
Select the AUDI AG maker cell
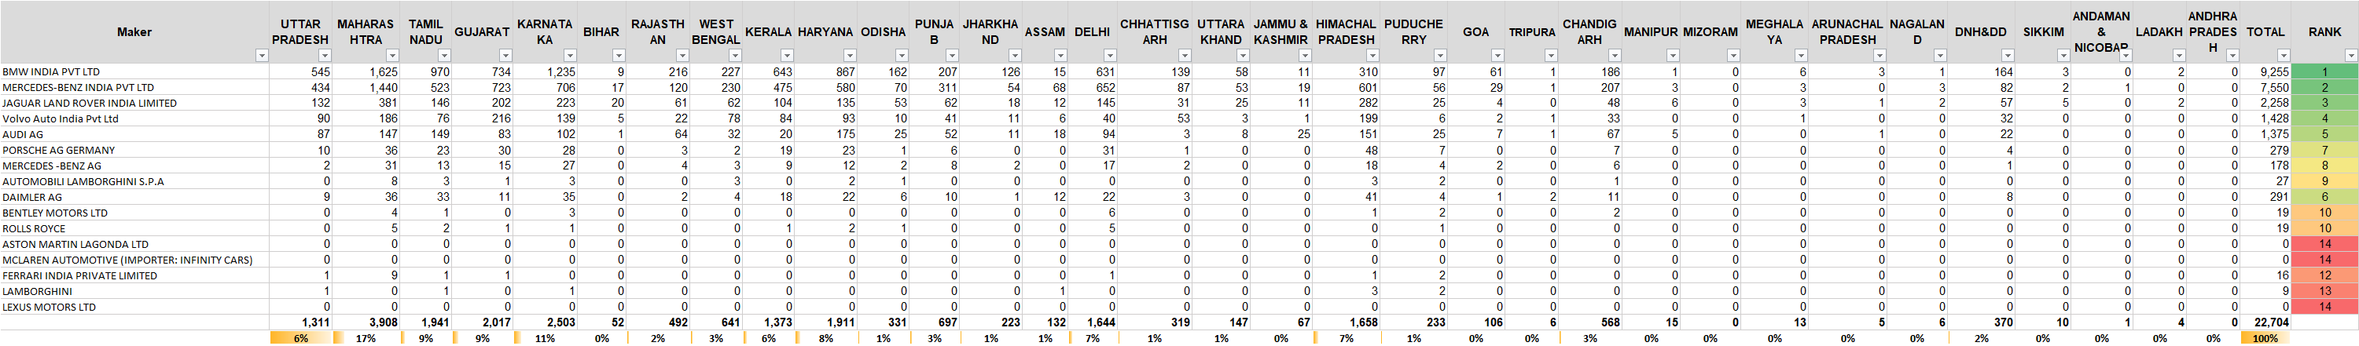134,134
